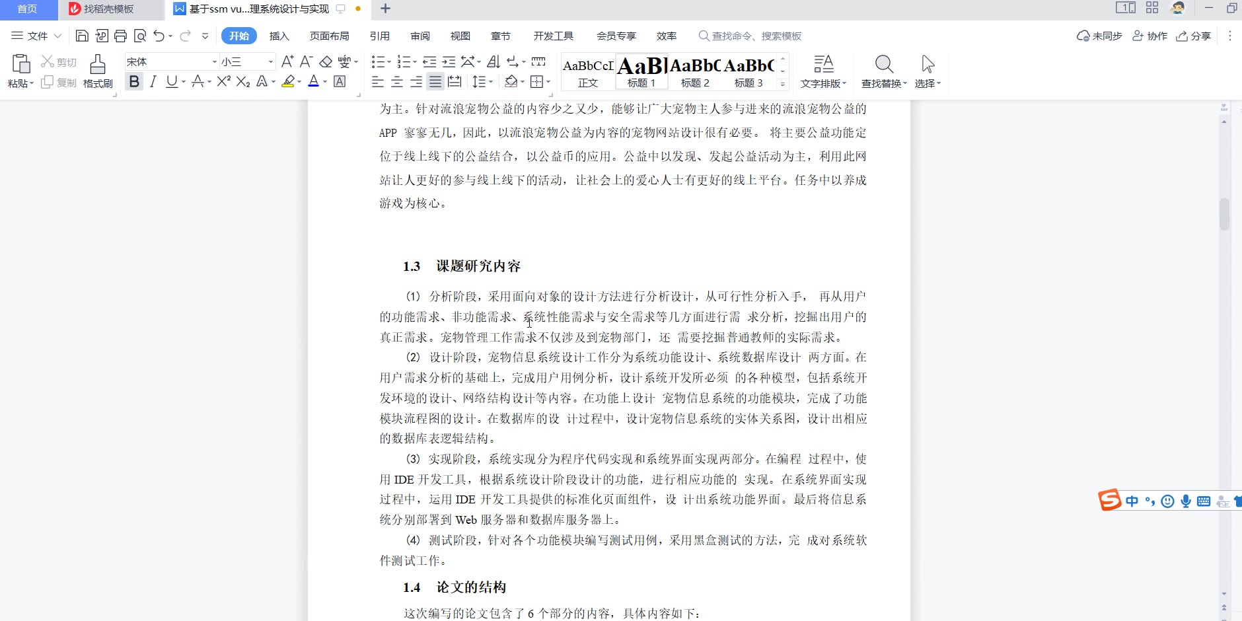Image resolution: width=1242 pixels, height=621 pixels.
Task: Open Print Preview icon
Action: point(139,36)
